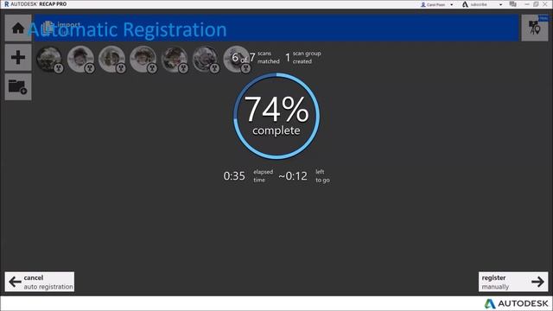Screen dimensions: 553x311
Task: Expand the user account dropdown arrow
Action: click(451, 4)
